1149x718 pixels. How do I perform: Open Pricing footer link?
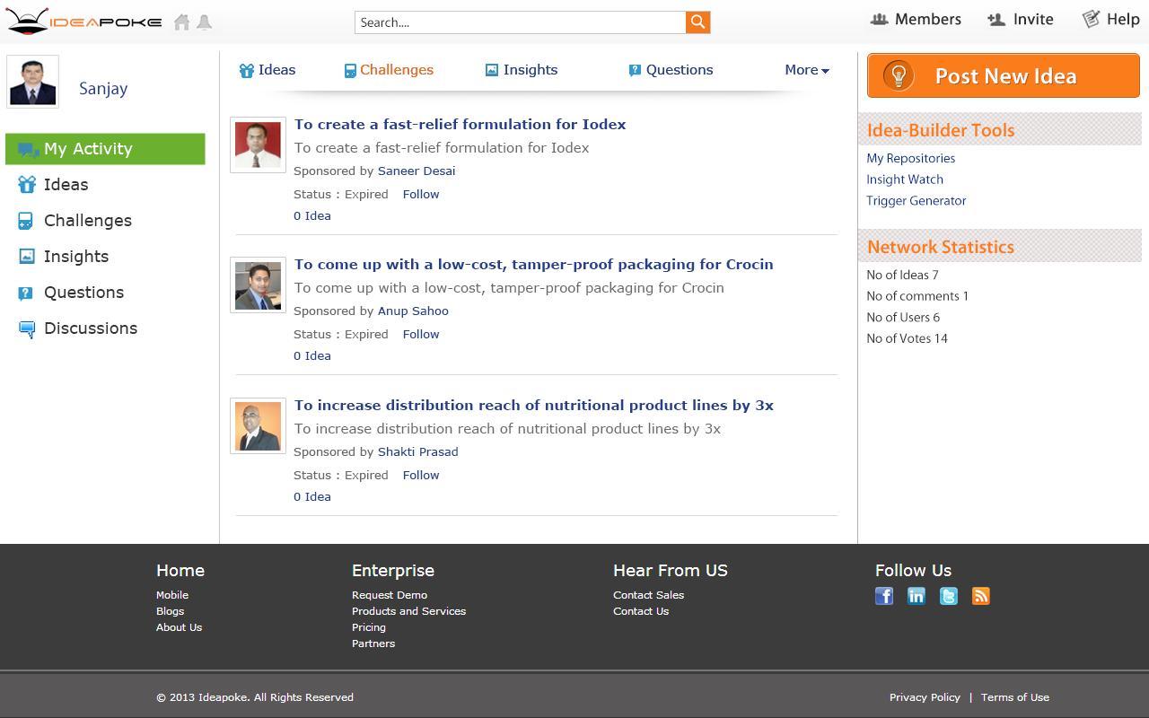click(369, 627)
